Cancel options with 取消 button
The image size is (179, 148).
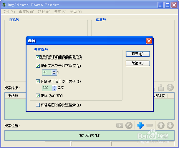[x=138, y=63]
